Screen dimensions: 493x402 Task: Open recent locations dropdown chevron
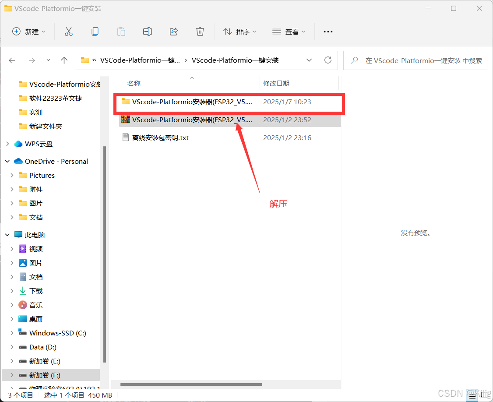48,60
